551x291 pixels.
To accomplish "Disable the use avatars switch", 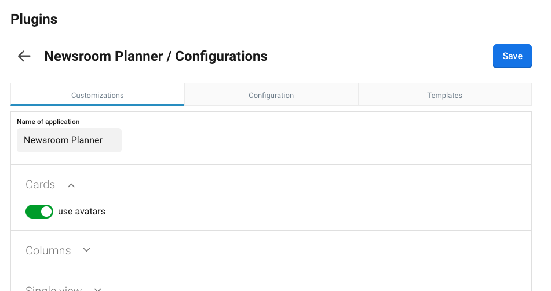I will click(x=39, y=212).
